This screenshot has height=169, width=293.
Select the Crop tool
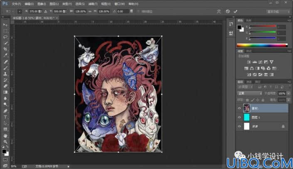point(5,49)
